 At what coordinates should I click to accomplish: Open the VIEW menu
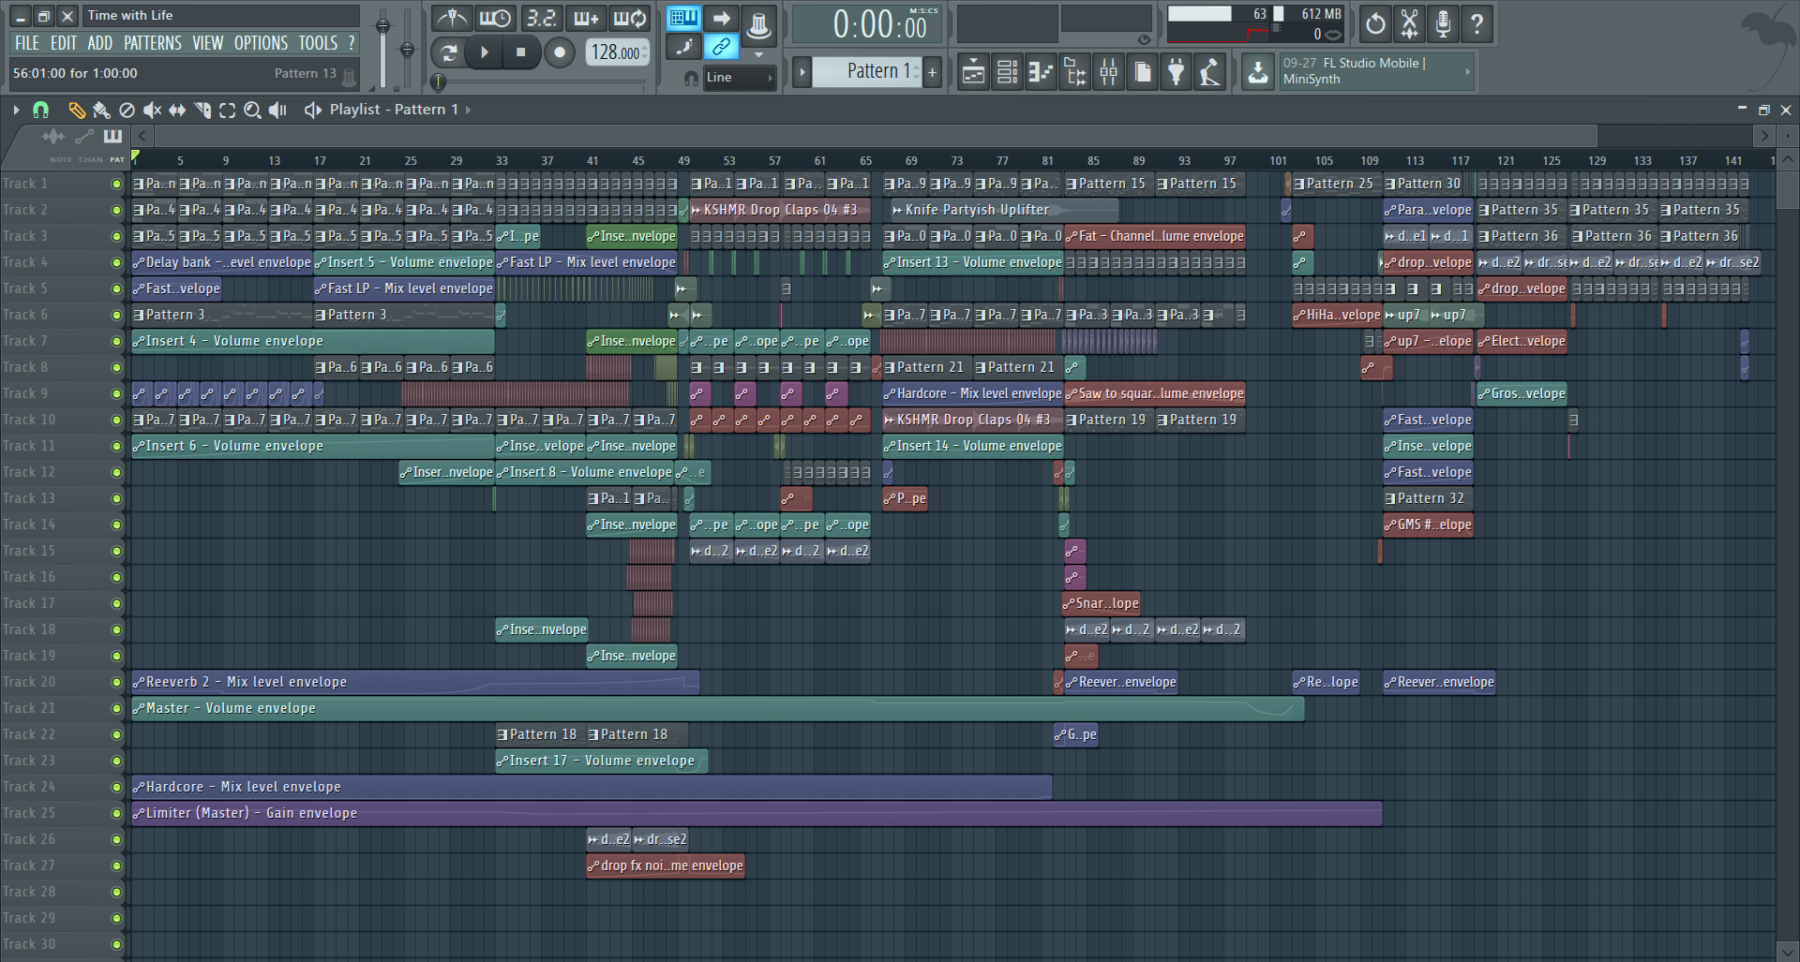point(208,43)
